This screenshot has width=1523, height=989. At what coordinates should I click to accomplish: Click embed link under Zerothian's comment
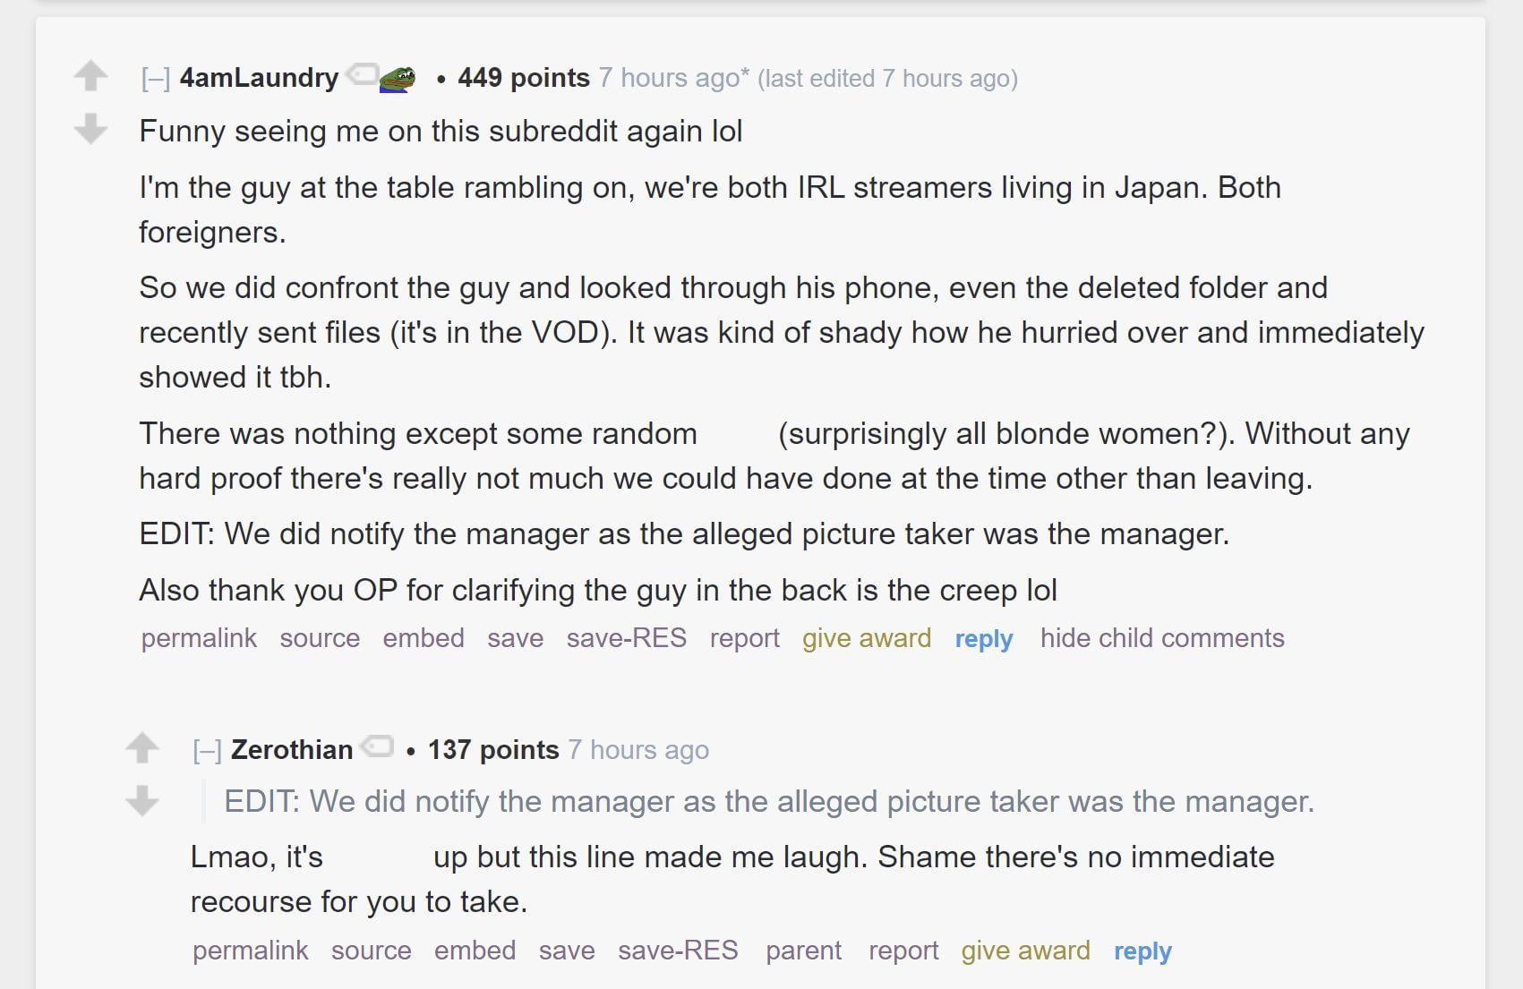[x=475, y=951]
